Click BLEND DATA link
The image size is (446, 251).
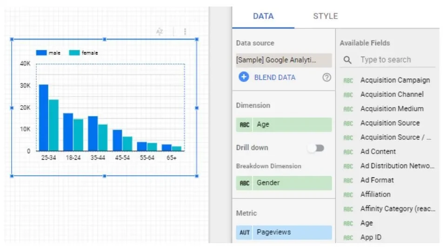(275, 77)
